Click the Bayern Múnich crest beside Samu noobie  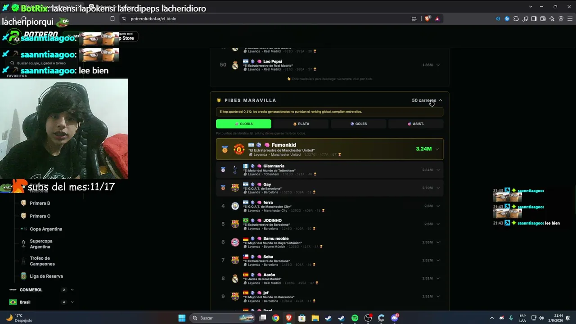(235, 242)
